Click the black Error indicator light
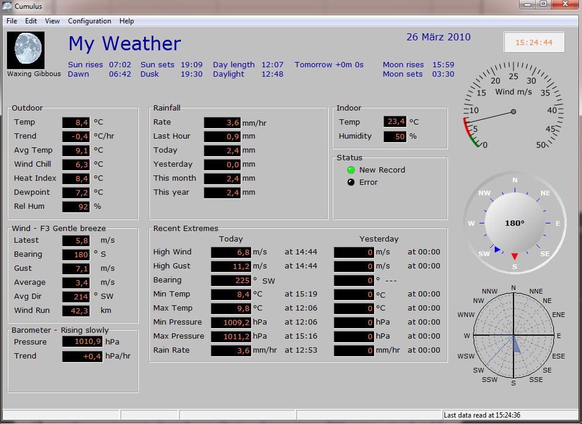This screenshot has height=424, width=582. point(351,182)
